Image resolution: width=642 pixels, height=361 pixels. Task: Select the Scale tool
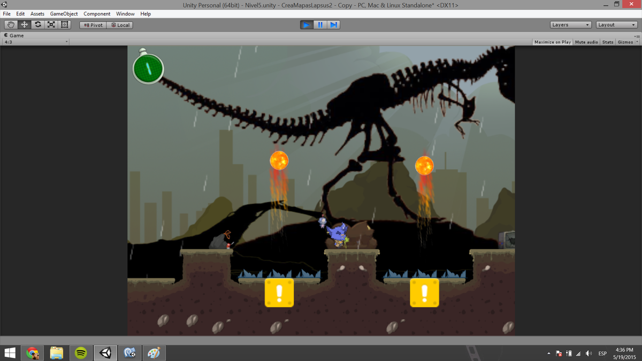[x=51, y=25]
